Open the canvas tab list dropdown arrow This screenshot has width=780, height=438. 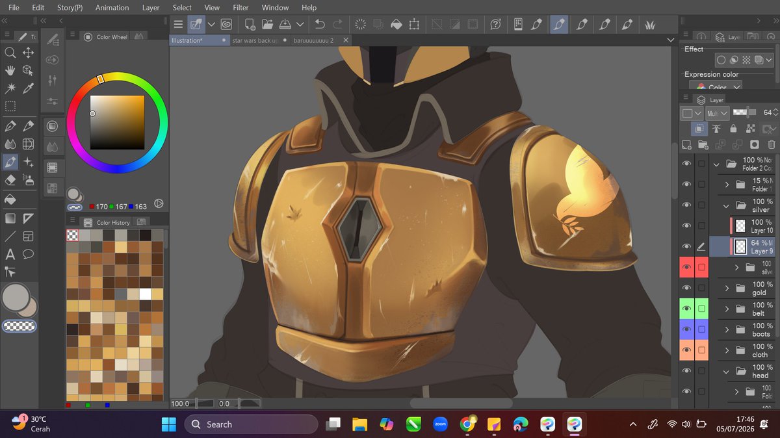(671, 40)
